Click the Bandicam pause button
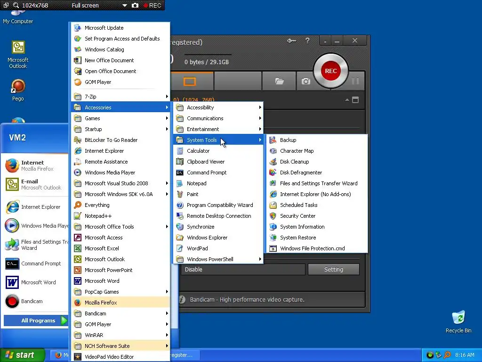 coord(355,81)
